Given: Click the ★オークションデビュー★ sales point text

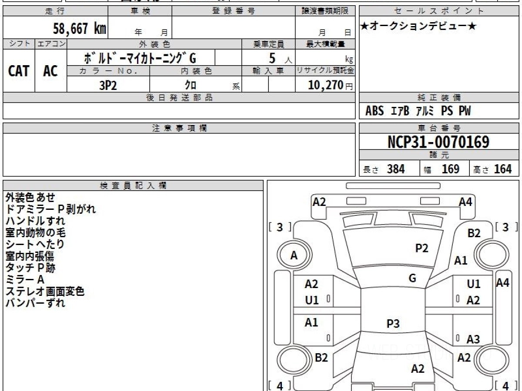Looking at the screenshot, I should coord(418,27).
